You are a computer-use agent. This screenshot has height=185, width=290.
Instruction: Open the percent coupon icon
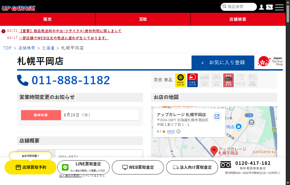point(269,7)
